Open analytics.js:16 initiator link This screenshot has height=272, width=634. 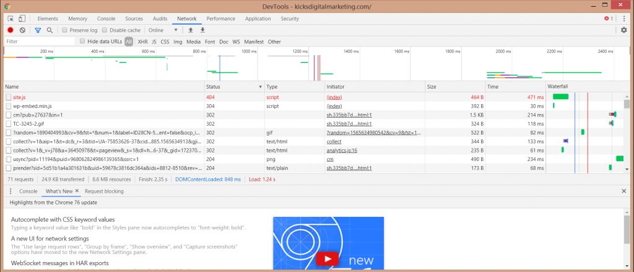pyautogui.click(x=342, y=150)
